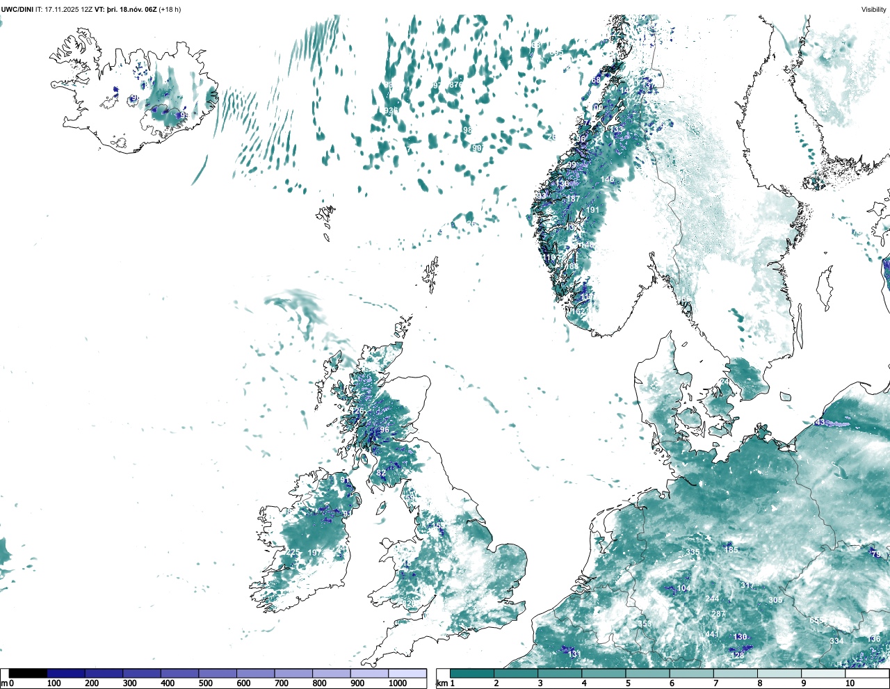Click the '5' tick label on km legend

pos(627,683)
